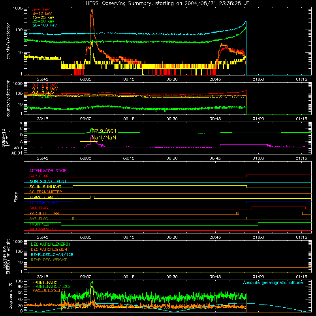Select the AAZ_FLAG label

pyautogui.click(x=39, y=218)
